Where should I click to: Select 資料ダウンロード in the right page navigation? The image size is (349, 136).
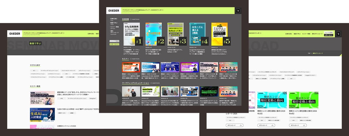317,34
